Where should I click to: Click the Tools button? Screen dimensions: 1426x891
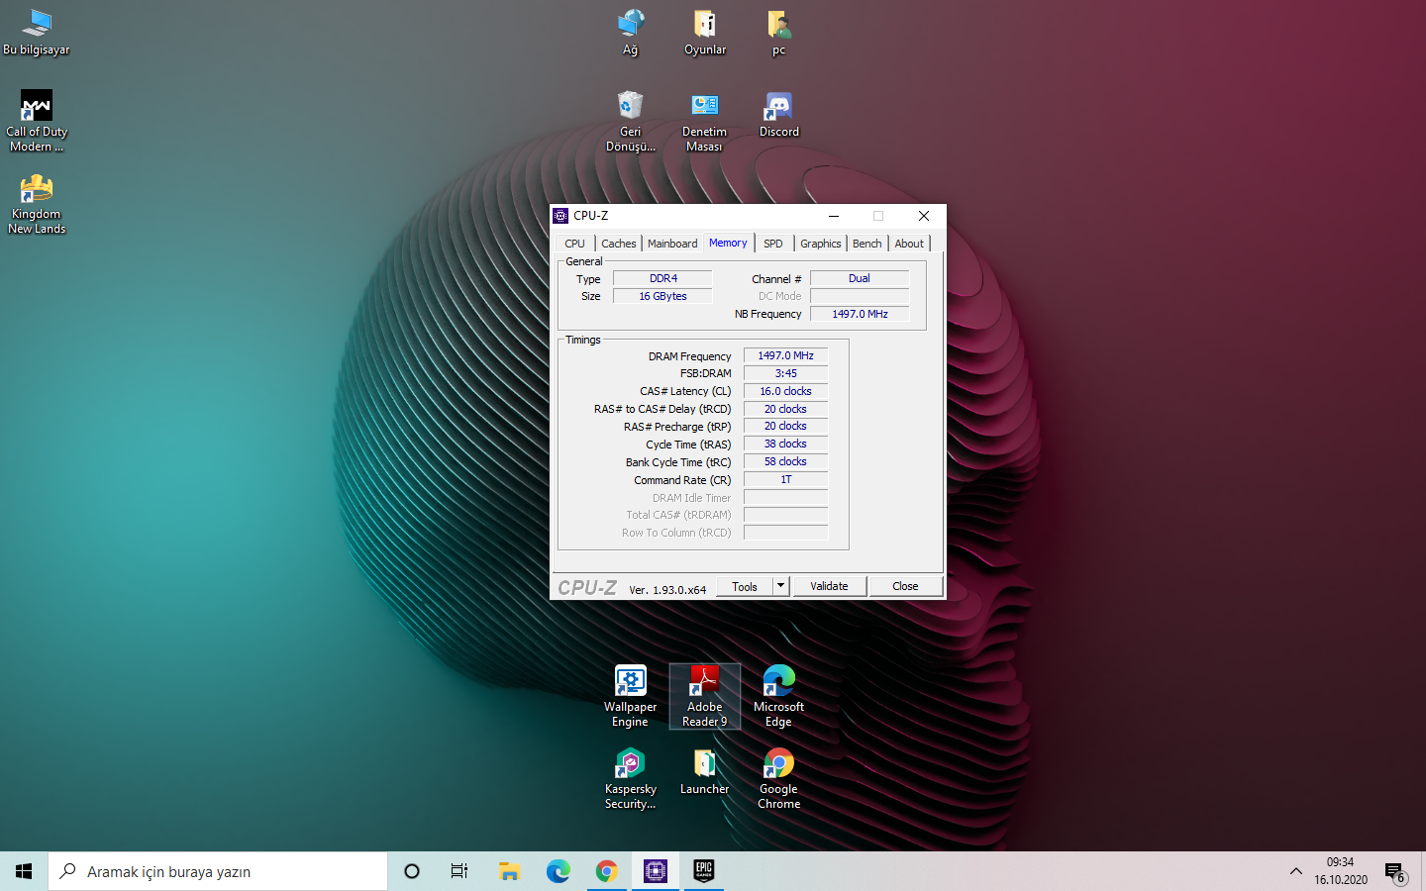(x=745, y=586)
